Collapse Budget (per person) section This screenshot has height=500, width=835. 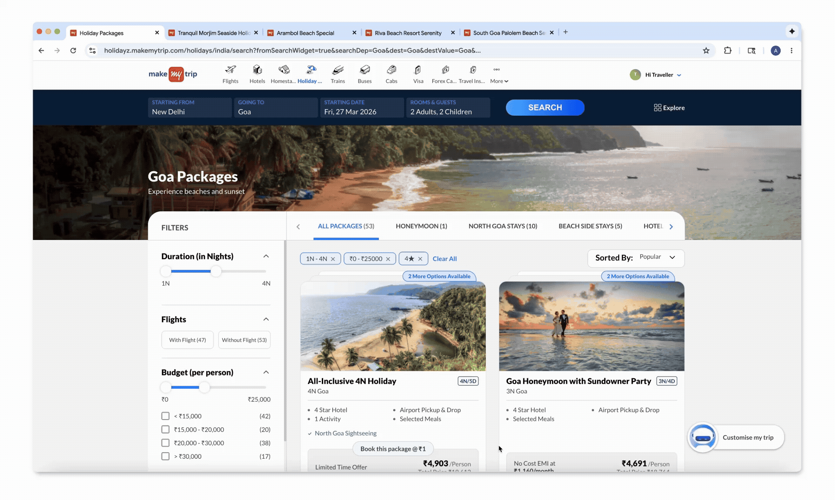[x=266, y=372]
